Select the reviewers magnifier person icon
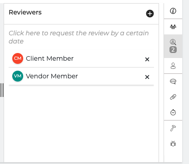The image size is (189, 164). click(173, 42)
